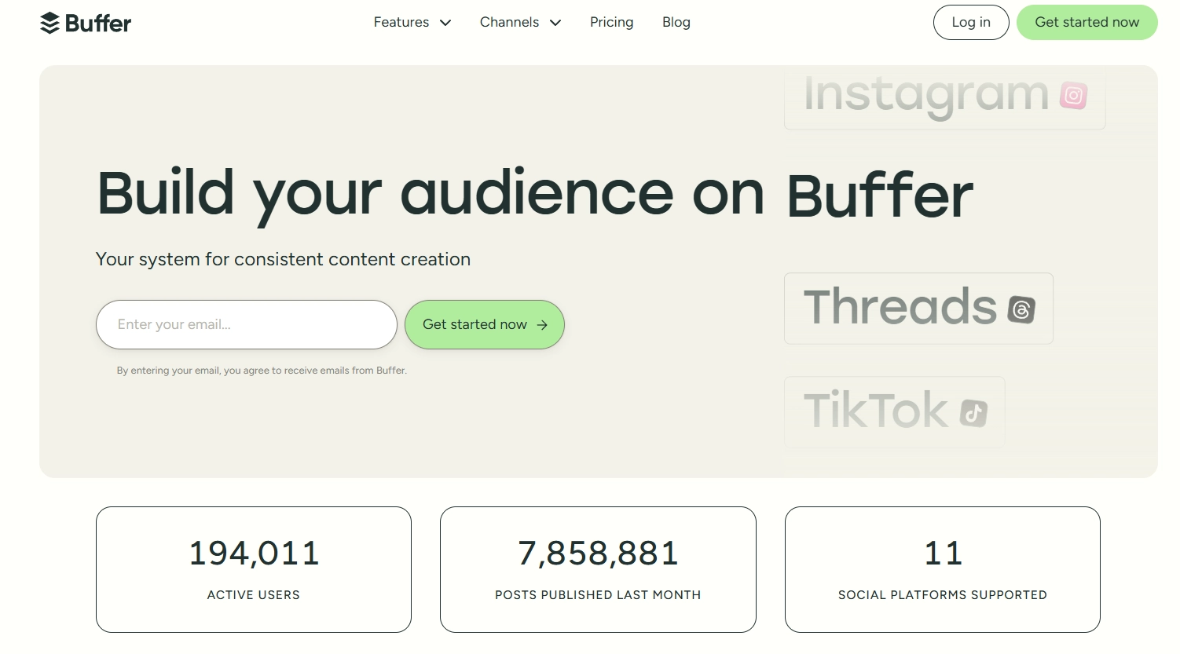Select the Instagram channel card text
1180x654 pixels.
(926, 96)
